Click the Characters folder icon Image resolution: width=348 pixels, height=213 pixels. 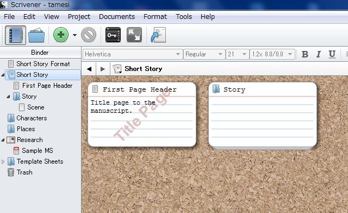11,118
